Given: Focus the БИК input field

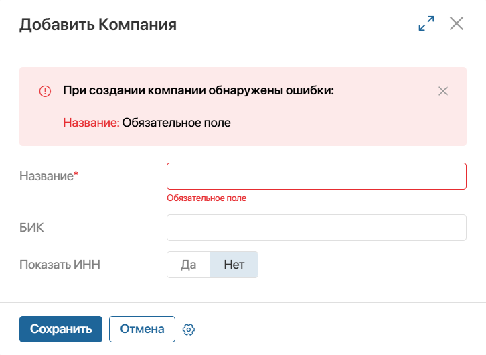Looking at the screenshot, I should click(x=317, y=228).
